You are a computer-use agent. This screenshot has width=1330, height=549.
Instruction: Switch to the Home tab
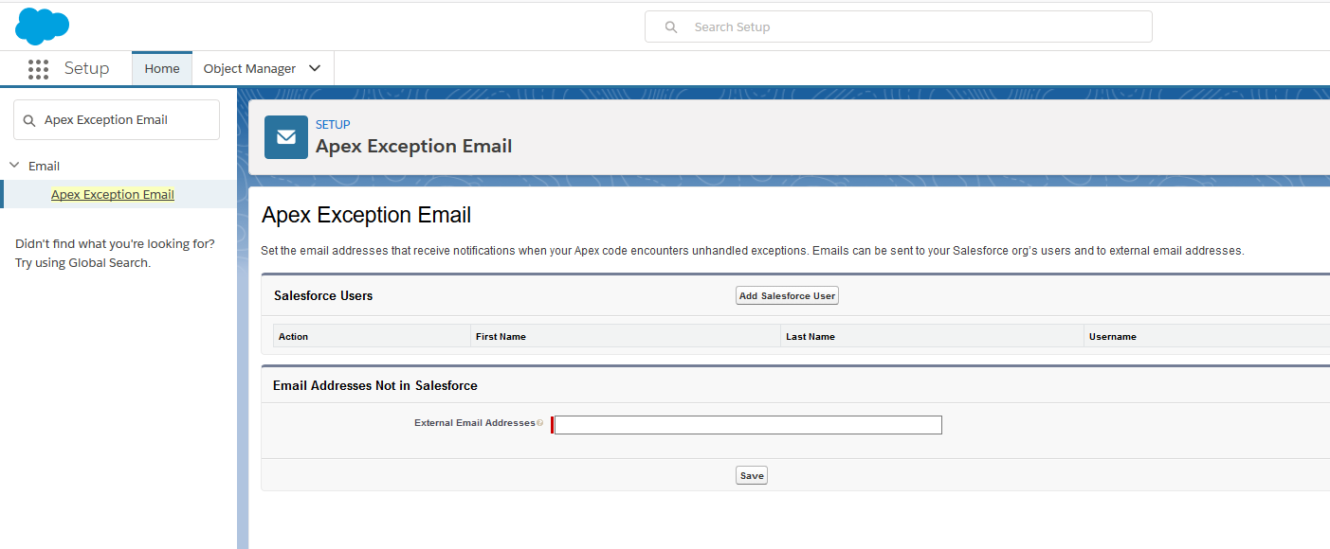coord(162,69)
